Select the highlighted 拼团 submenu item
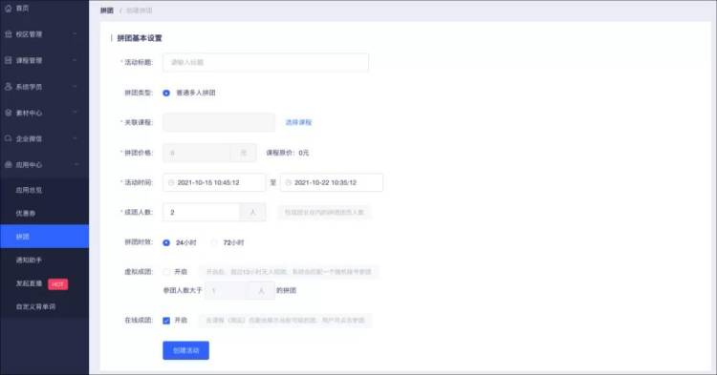This screenshot has height=375, width=717. click(44, 237)
